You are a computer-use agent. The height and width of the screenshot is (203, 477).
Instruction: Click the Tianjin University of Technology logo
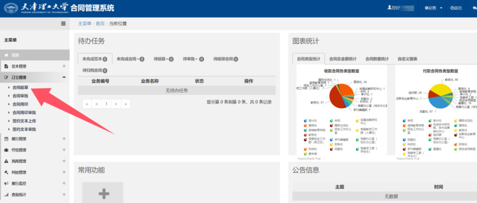pyautogui.click(x=11, y=8)
